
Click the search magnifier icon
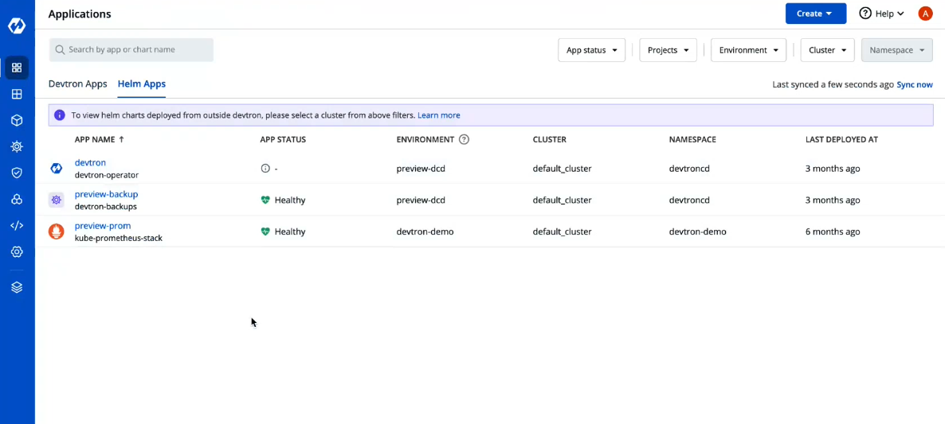[60, 50]
